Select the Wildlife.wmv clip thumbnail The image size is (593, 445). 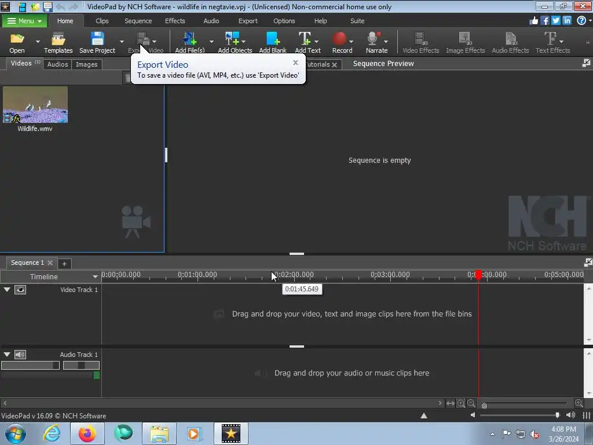(35, 104)
